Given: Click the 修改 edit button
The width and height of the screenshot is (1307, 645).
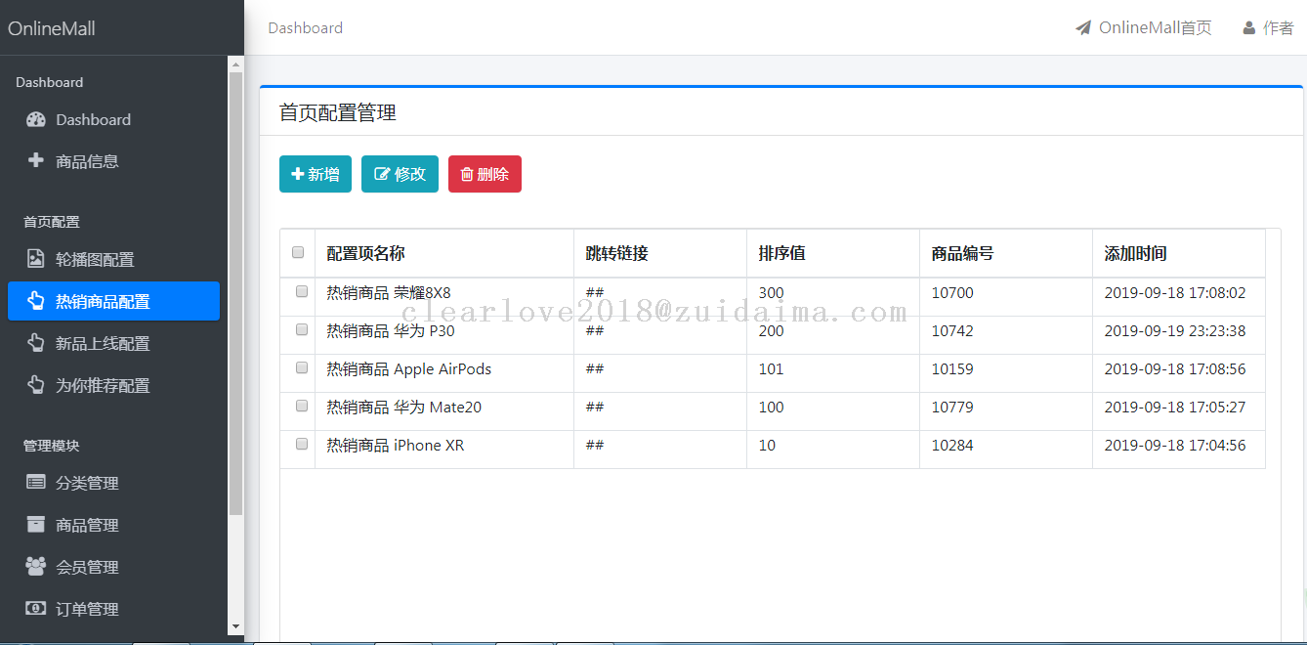Looking at the screenshot, I should tap(400, 174).
